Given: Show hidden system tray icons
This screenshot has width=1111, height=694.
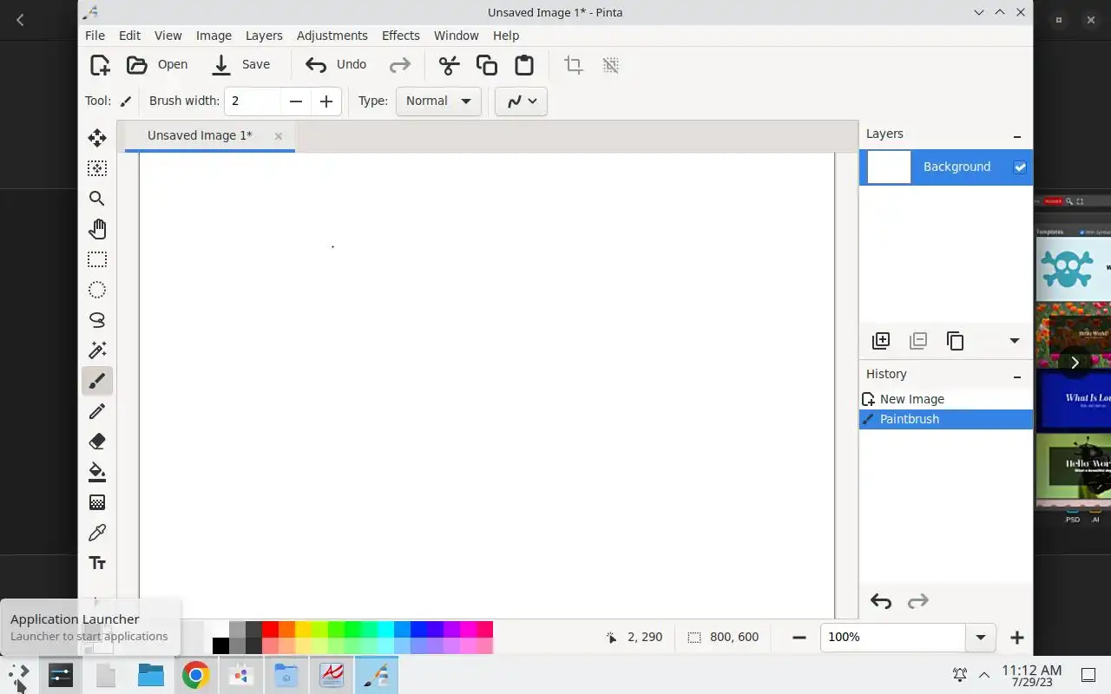Looking at the screenshot, I should point(984,675).
